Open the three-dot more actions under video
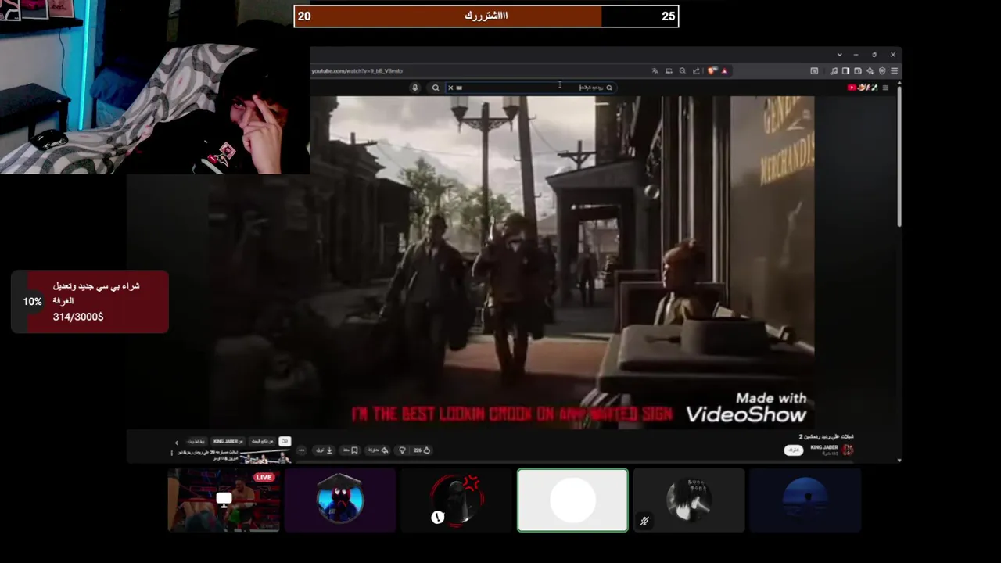Image resolution: width=1001 pixels, height=563 pixels. [x=301, y=450]
